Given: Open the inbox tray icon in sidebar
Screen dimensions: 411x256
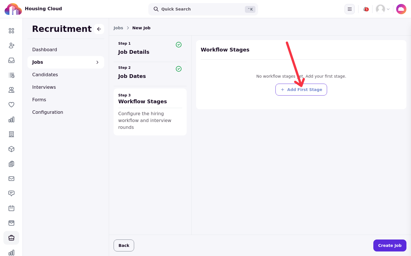Looking at the screenshot, I should click(11, 60).
